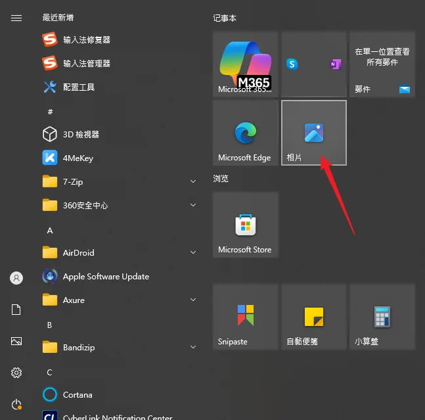This screenshot has height=420, width=425.
Task: Open the 相片 photos tile
Action: coord(314,133)
